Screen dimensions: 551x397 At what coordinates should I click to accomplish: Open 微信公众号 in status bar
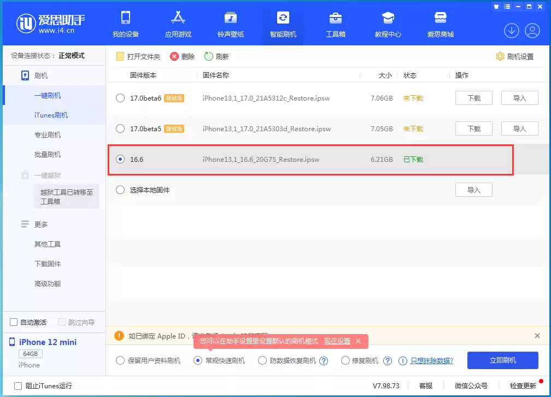(471, 386)
